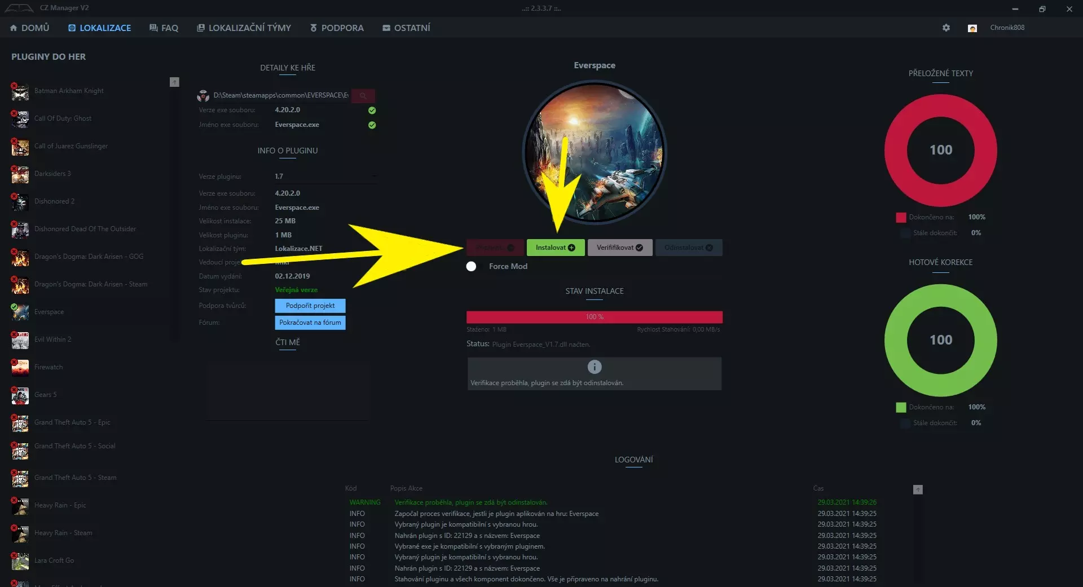Click the faded red button left of Instalovat
The image size is (1083, 587).
tap(495, 248)
